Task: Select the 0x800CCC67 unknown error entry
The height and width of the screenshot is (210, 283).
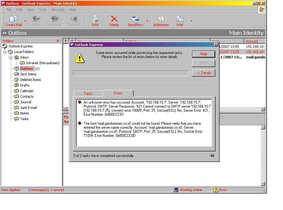Action: pos(144,108)
